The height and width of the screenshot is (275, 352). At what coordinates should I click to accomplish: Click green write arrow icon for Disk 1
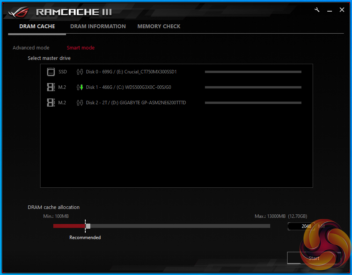pos(81,87)
